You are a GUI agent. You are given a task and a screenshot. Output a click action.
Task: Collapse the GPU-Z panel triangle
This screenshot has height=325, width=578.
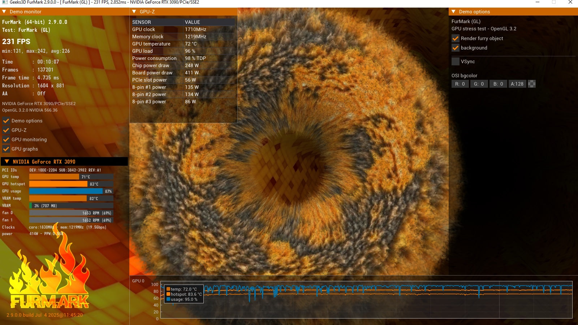coord(134,12)
